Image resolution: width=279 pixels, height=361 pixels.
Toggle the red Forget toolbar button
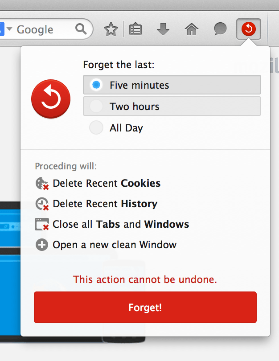[x=248, y=30]
